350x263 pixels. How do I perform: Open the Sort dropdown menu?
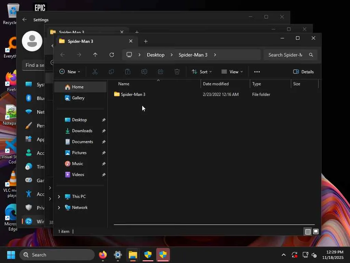[202, 72]
